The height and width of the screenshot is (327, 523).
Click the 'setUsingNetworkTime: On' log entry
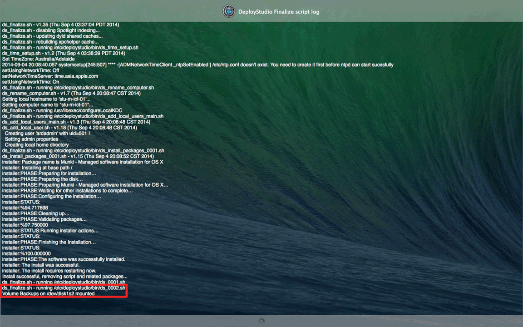coord(30,82)
